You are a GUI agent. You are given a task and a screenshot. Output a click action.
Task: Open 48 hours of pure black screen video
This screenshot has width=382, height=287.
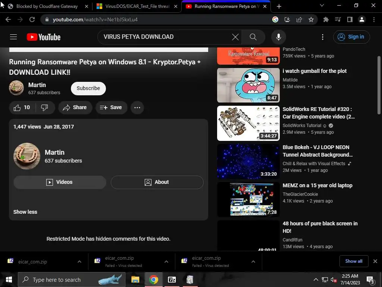click(x=248, y=235)
